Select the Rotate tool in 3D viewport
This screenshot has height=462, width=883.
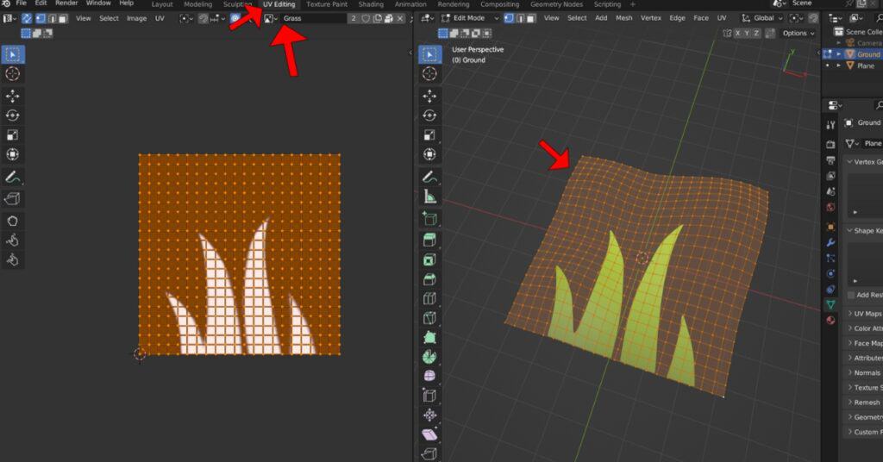pyautogui.click(x=429, y=115)
